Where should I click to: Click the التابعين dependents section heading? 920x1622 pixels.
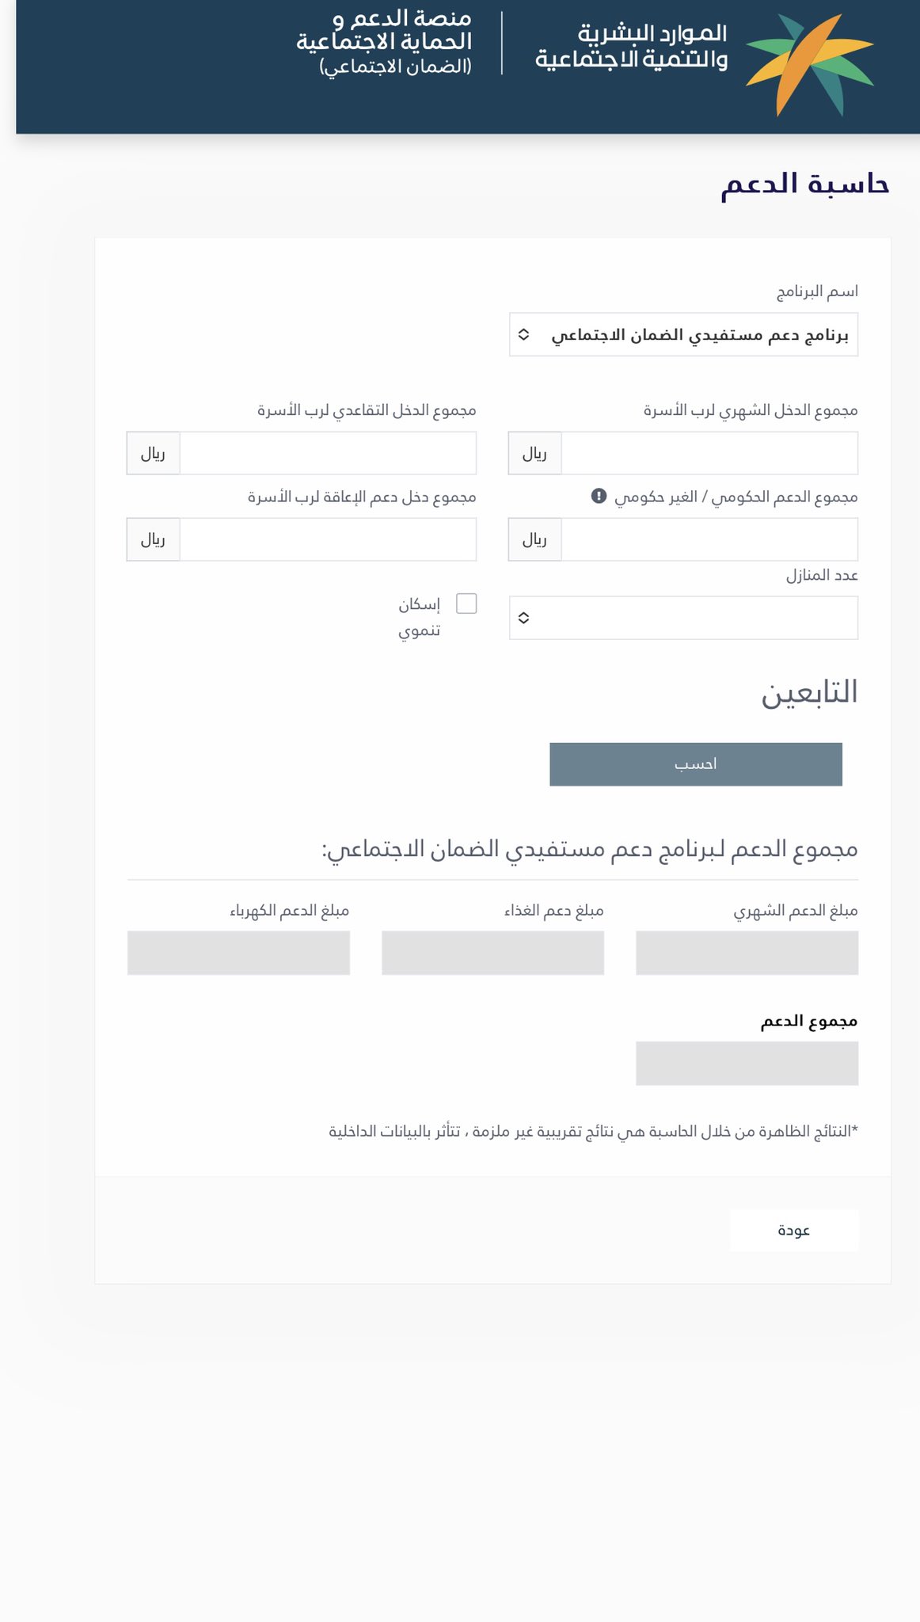[809, 692]
